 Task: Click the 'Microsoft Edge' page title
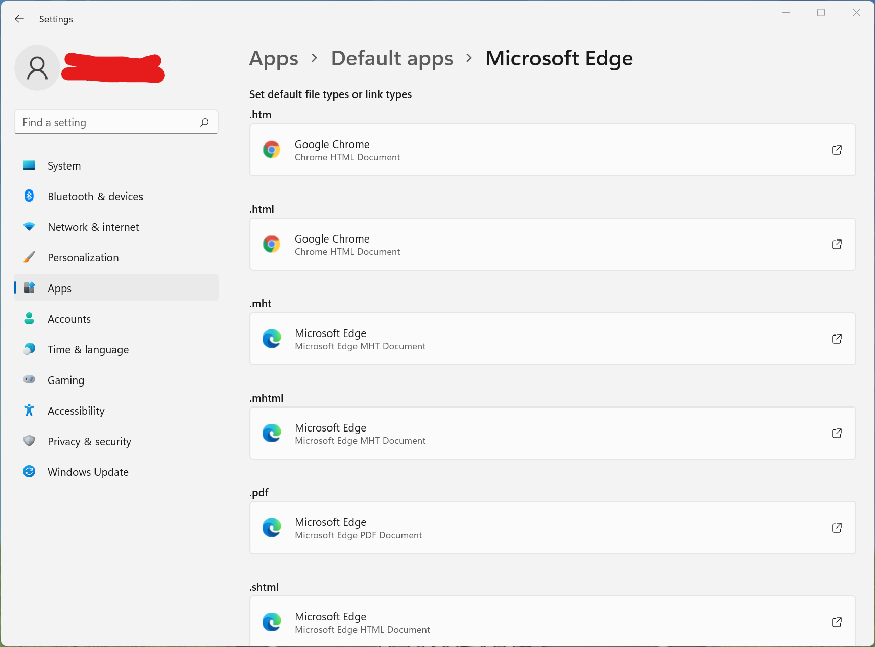[559, 59]
